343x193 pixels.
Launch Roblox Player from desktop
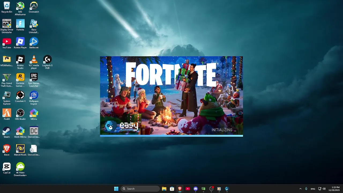point(20,43)
